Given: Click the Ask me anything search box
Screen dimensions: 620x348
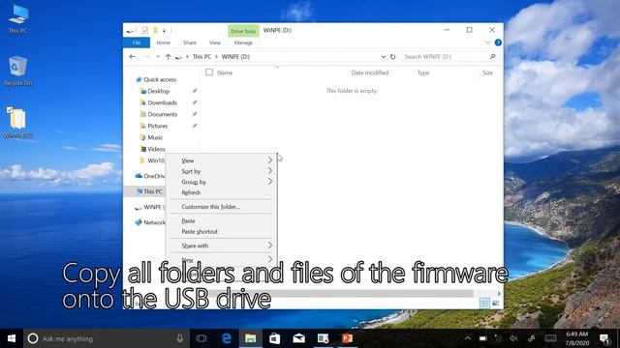Looking at the screenshot, I should click(x=107, y=338).
